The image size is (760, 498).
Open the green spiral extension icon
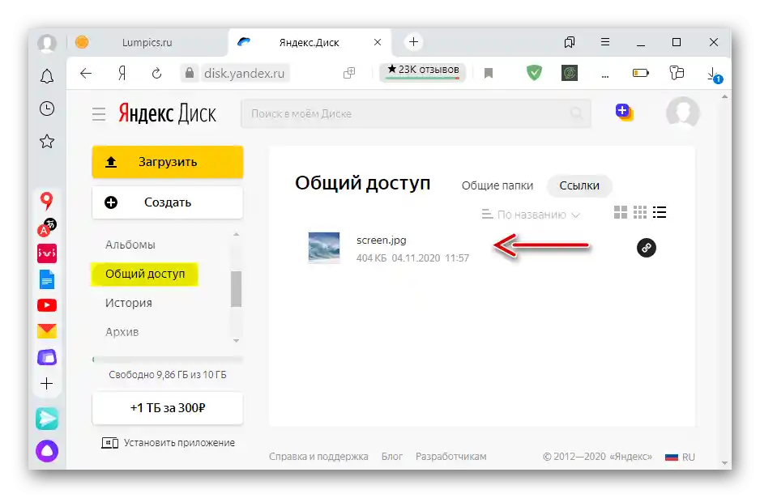(570, 73)
